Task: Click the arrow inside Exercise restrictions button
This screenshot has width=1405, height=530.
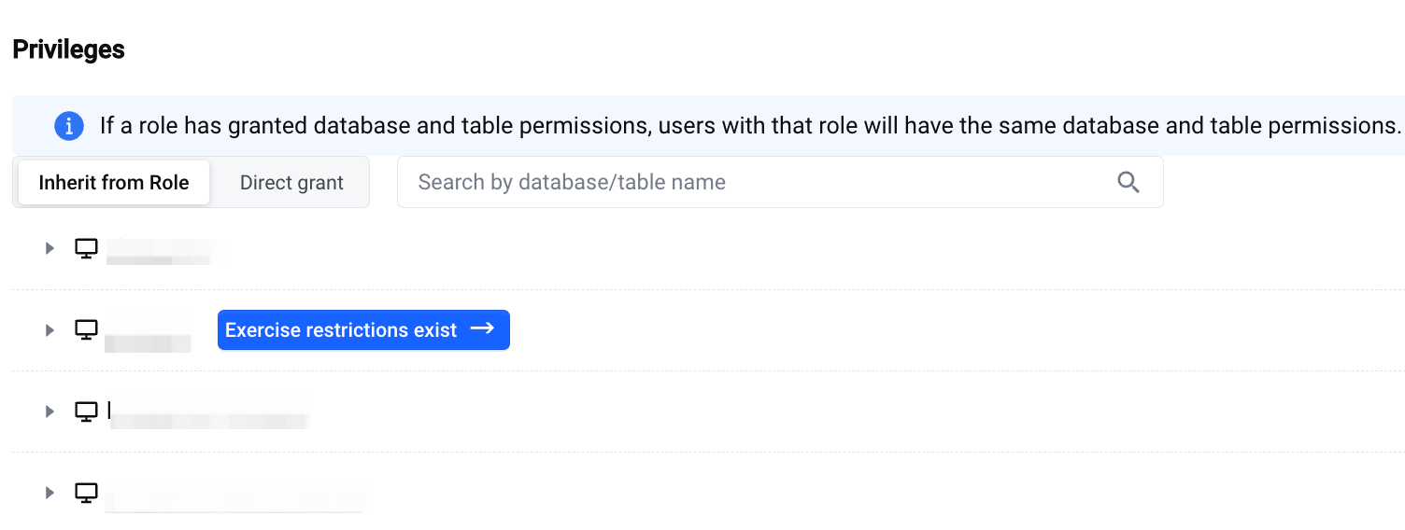Action: tap(482, 329)
